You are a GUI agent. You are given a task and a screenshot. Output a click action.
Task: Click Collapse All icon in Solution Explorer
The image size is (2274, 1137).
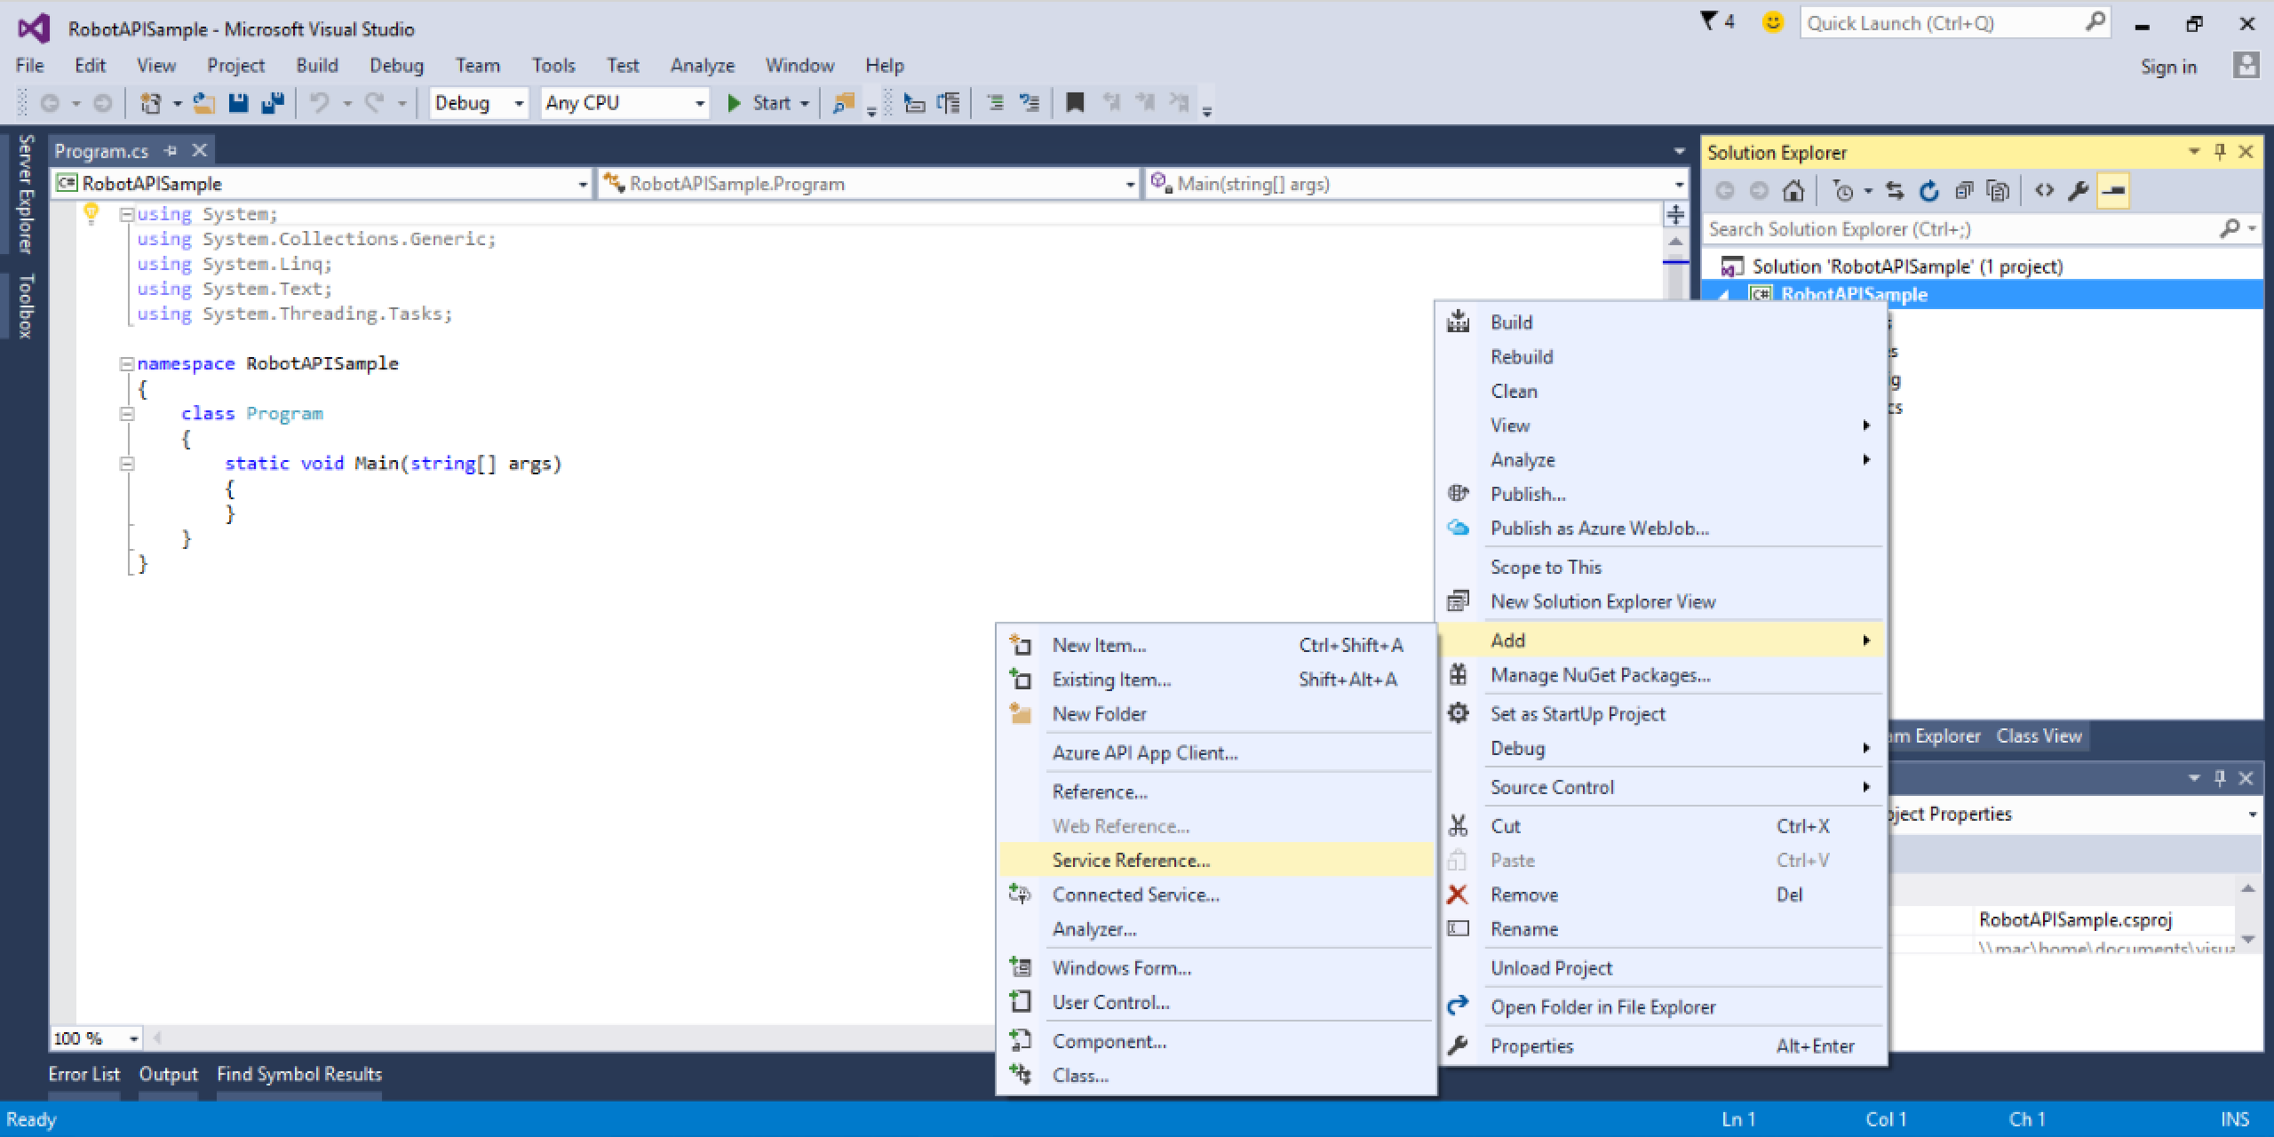1964,191
